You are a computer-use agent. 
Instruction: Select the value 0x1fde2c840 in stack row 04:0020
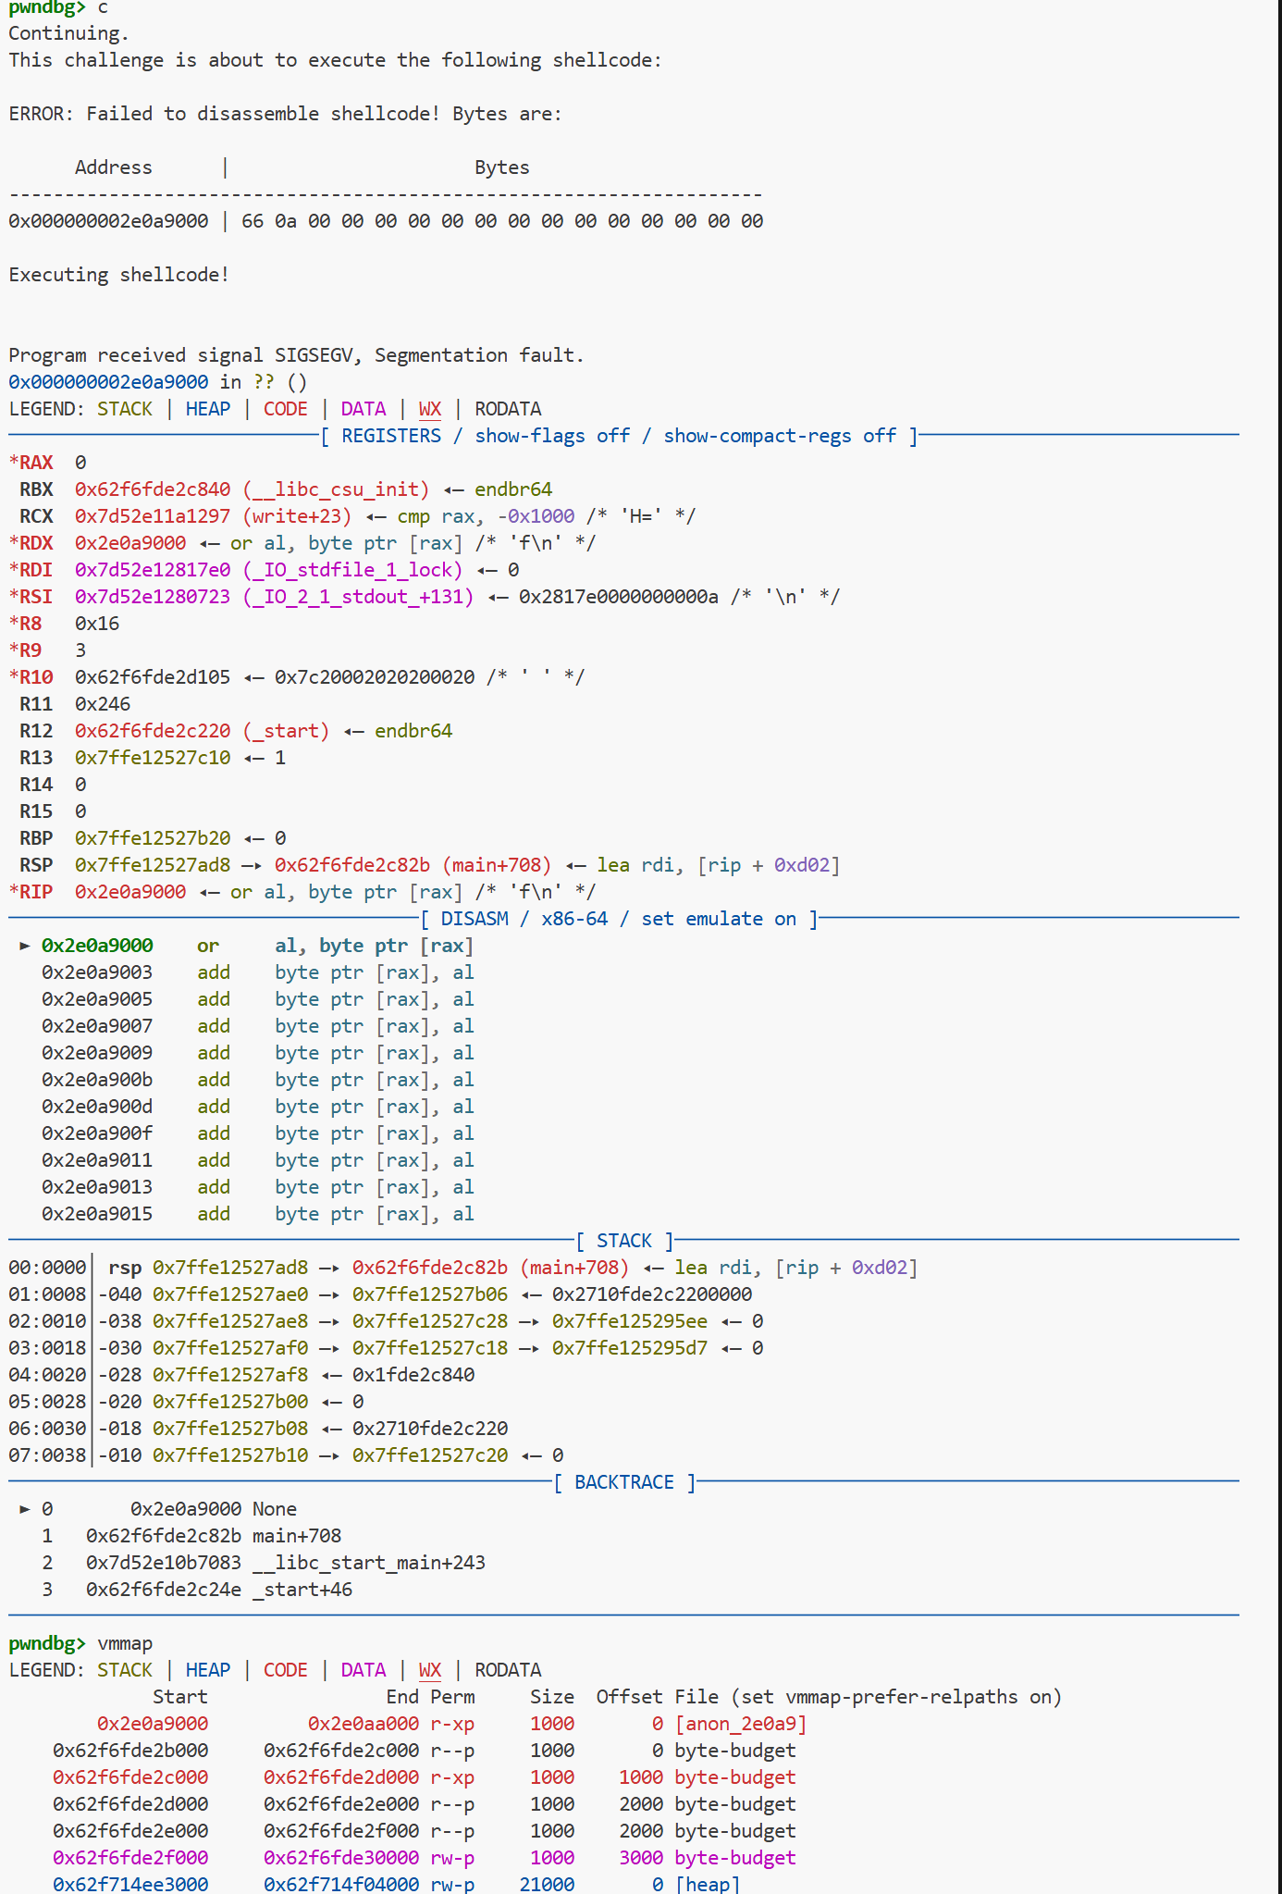(x=413, y=1375)
